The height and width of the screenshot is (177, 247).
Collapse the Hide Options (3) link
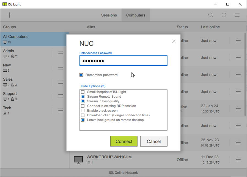[93, 86]
